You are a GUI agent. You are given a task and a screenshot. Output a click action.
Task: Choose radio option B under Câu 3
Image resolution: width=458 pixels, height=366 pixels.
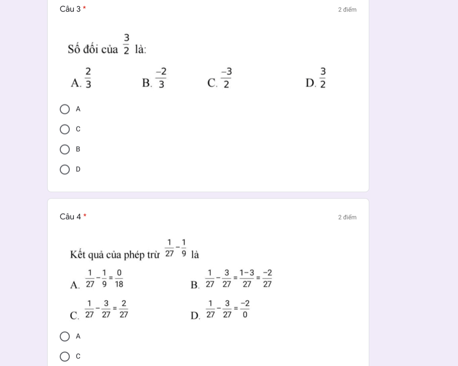pyautogui.click(x=65, y=149)
